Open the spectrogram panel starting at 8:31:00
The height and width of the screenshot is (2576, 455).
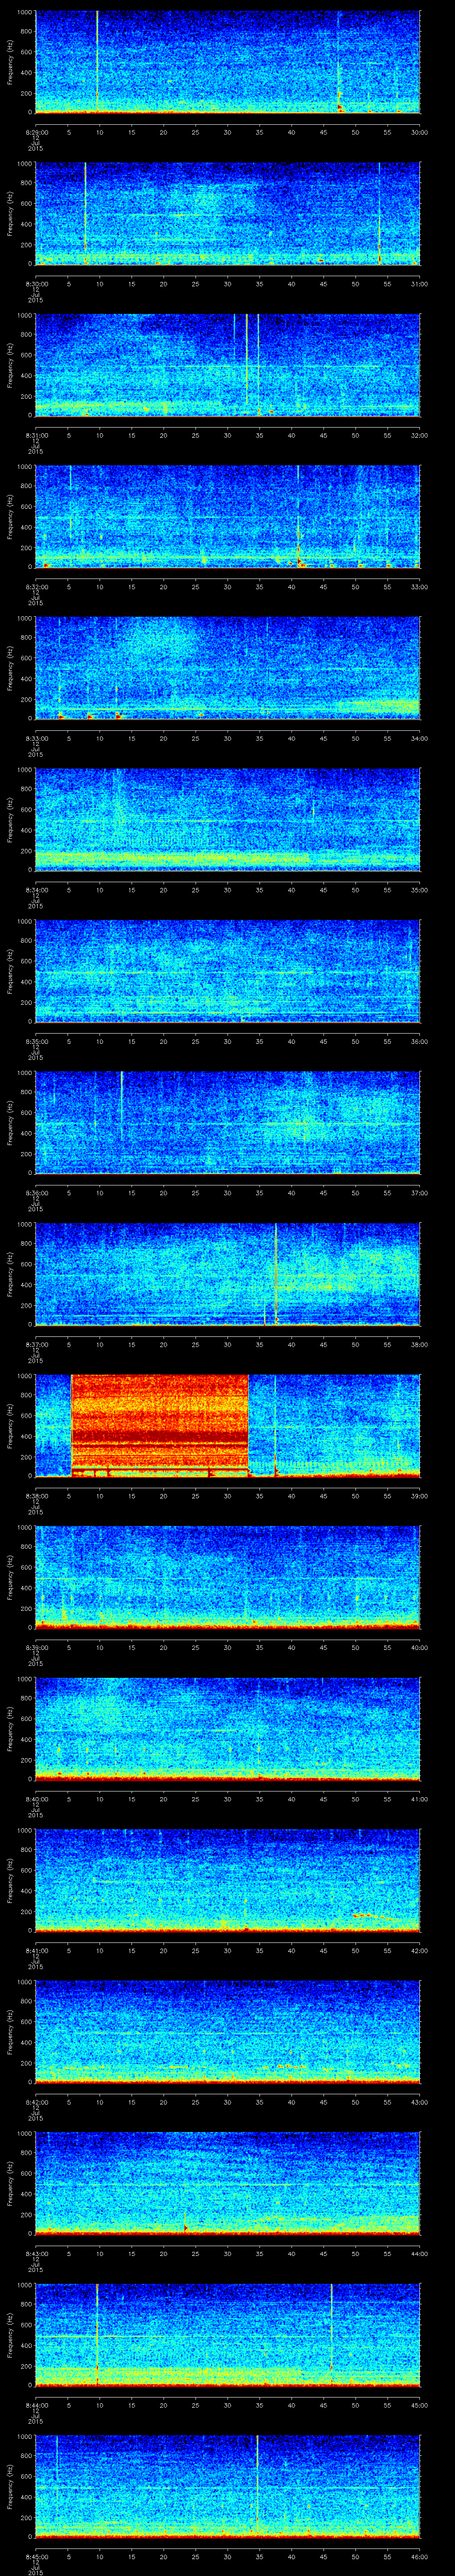tap(227, 366)
